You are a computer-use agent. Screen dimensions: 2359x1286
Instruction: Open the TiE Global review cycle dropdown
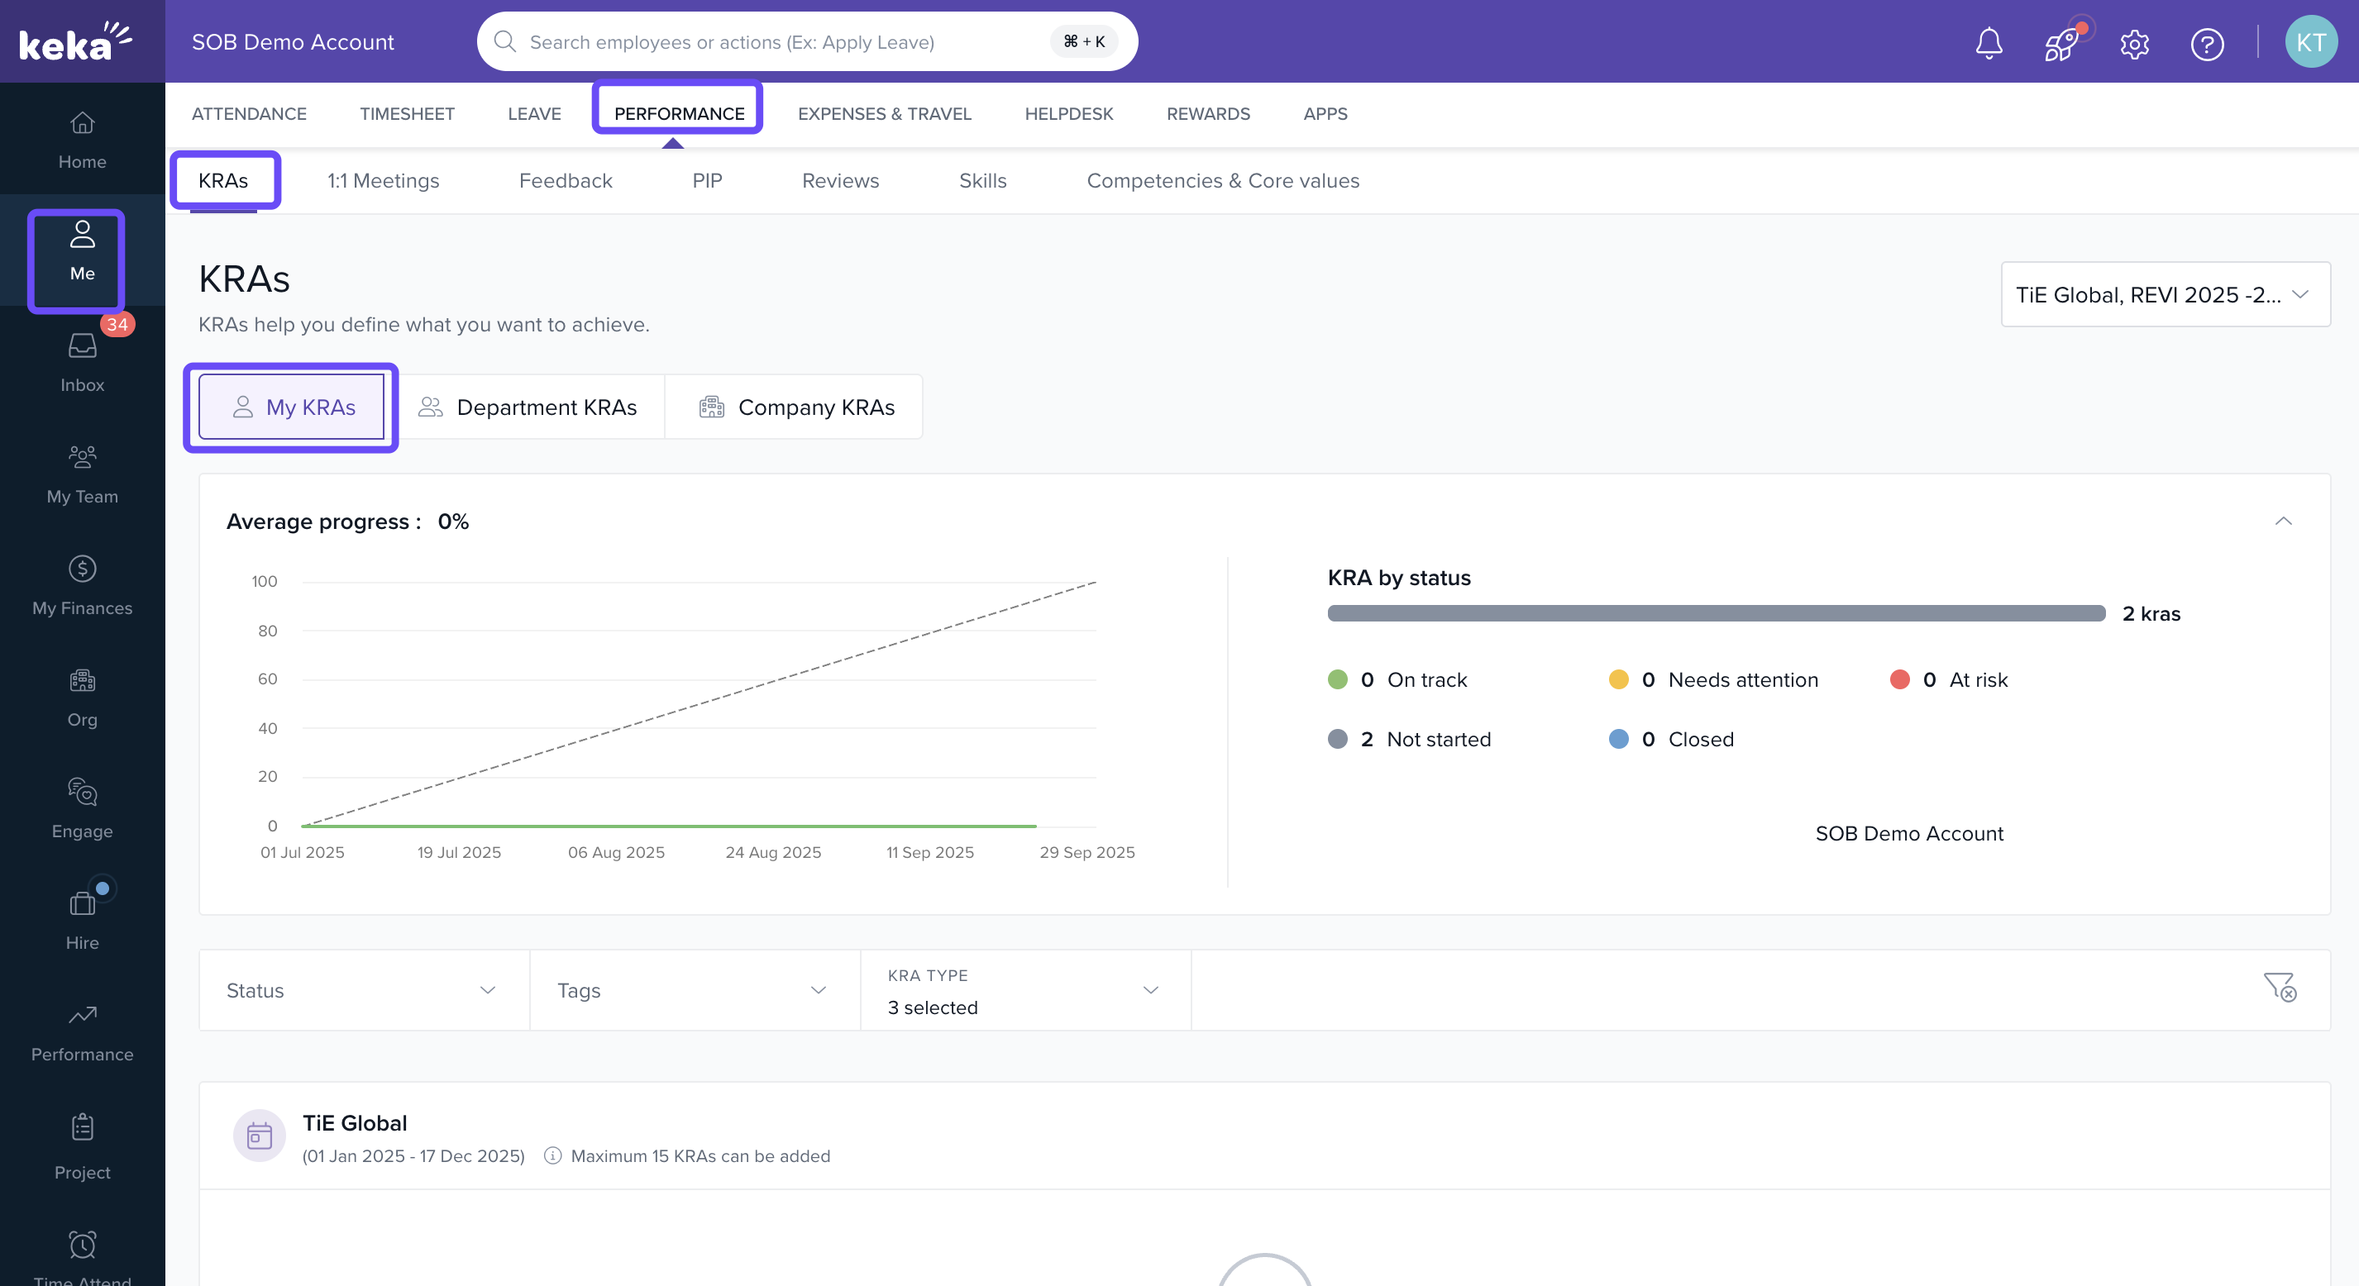[x=2164, y=295]
